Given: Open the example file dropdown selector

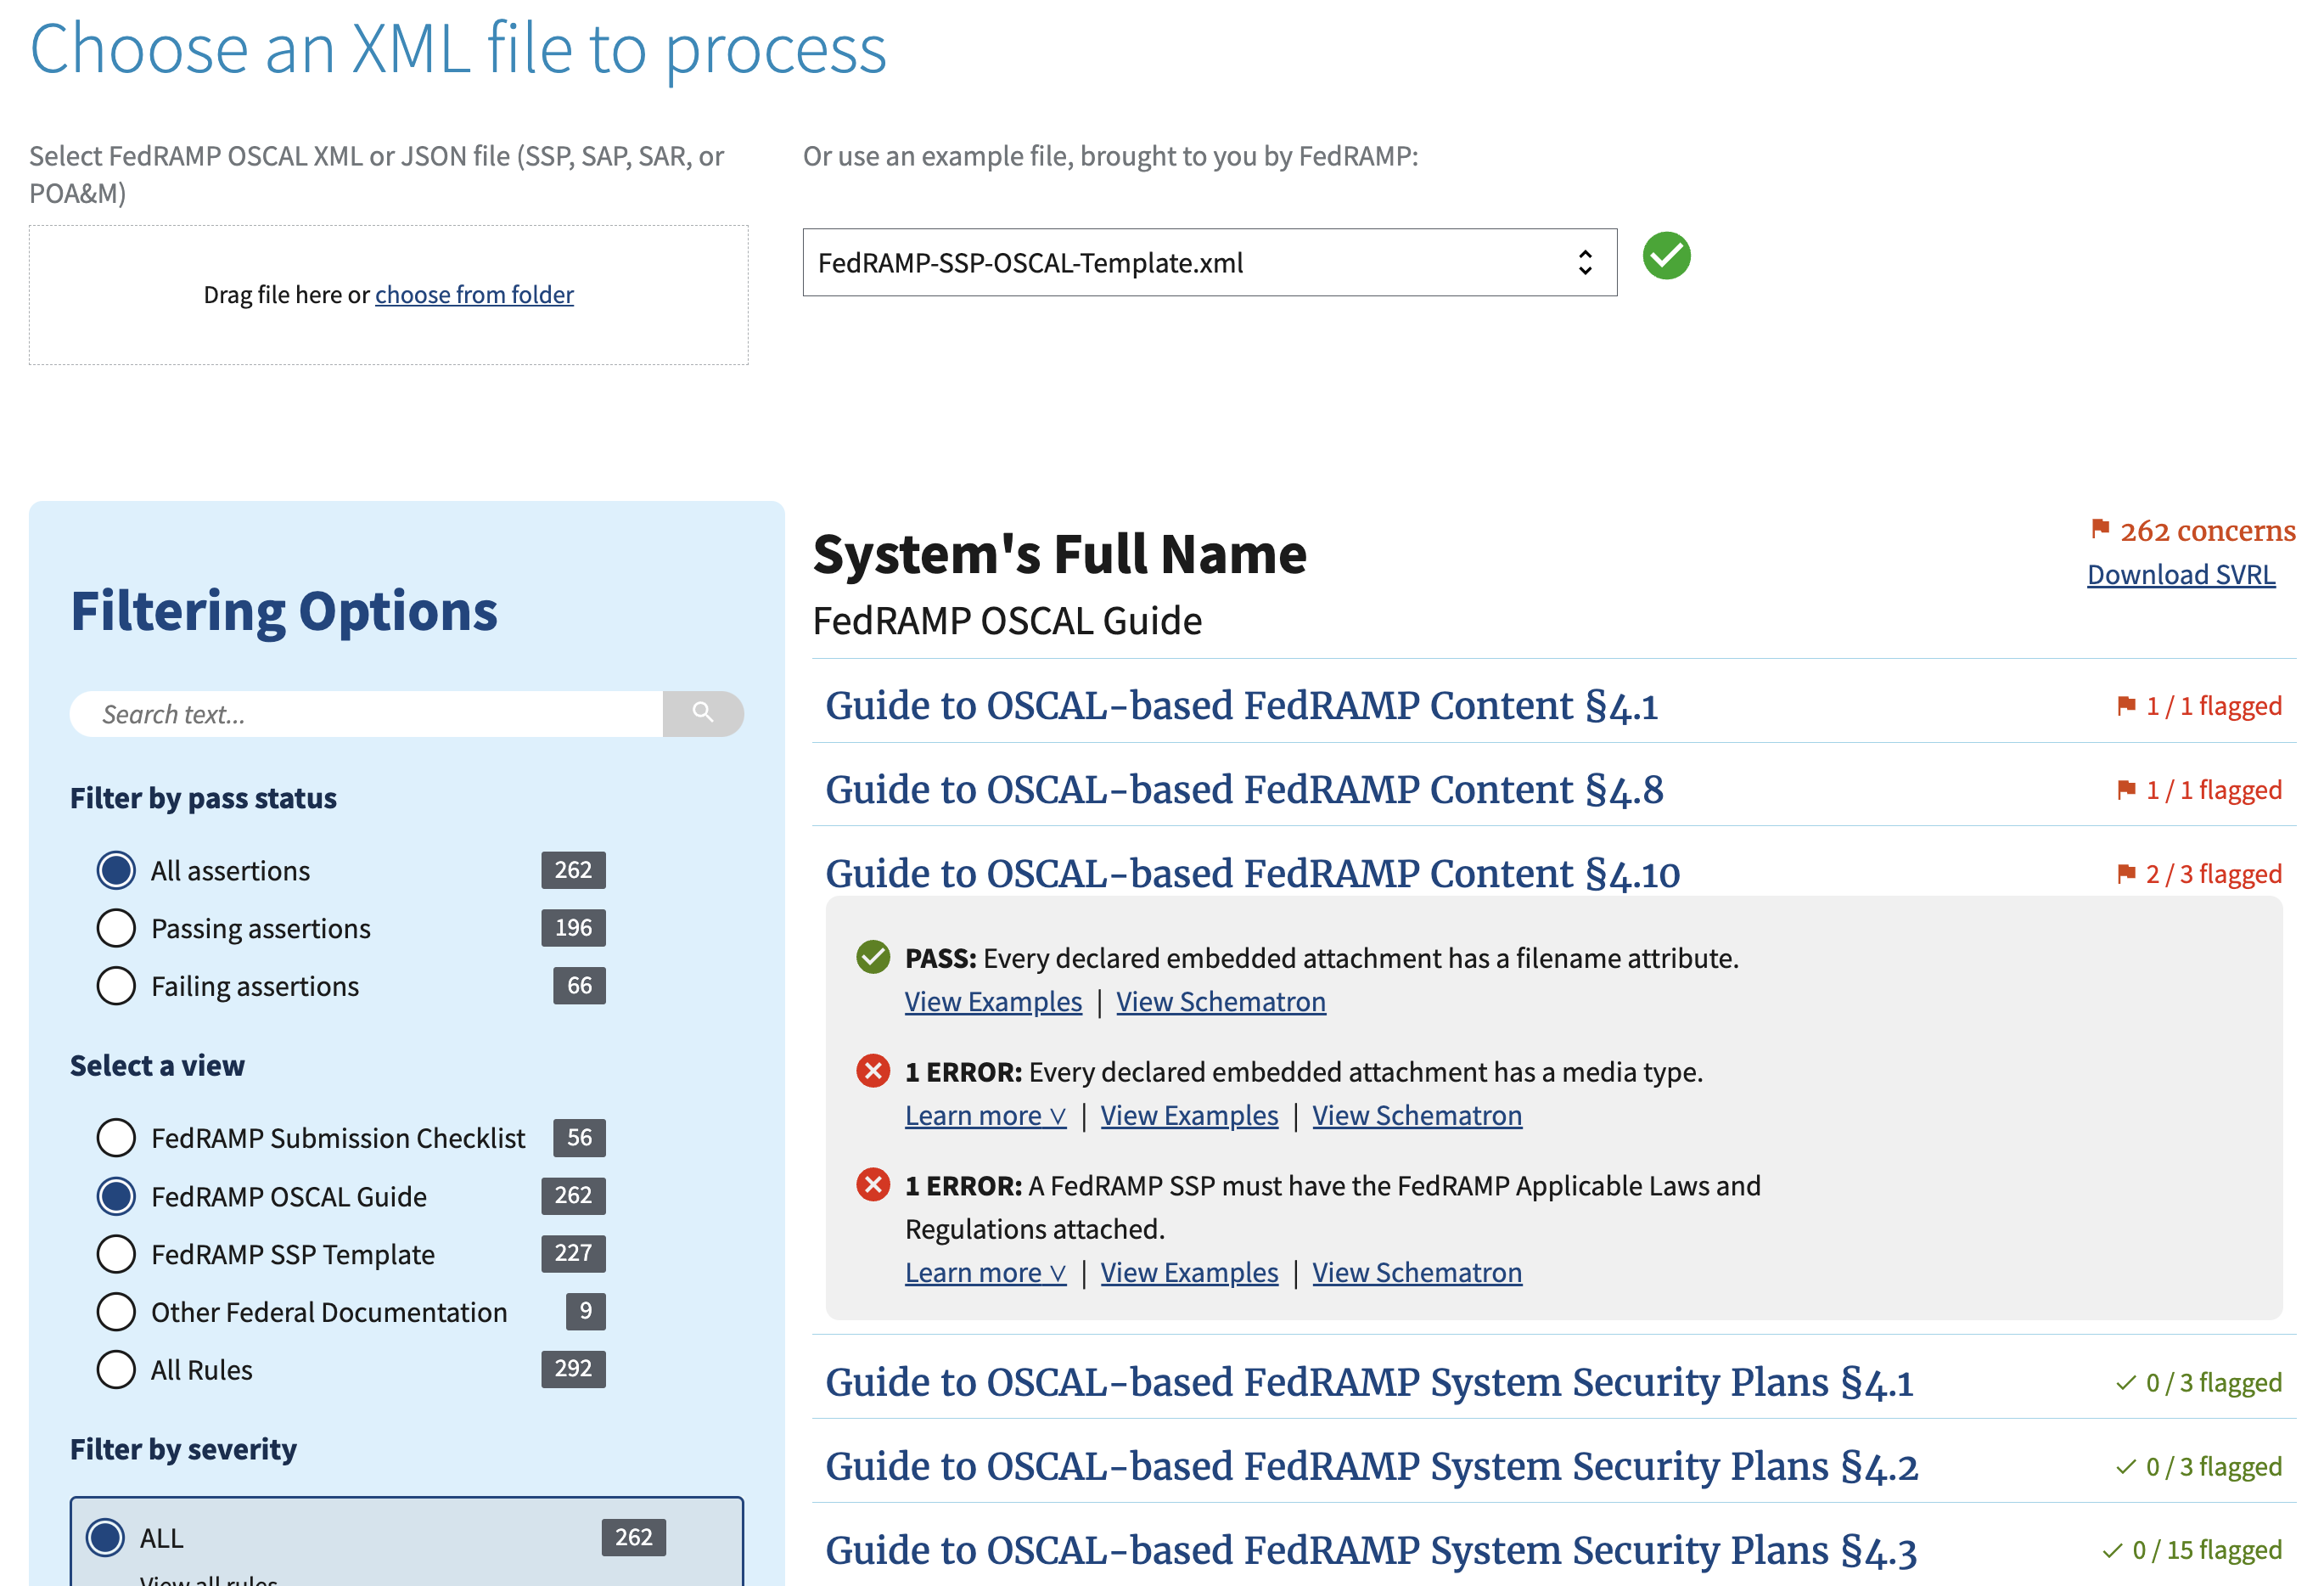Looking at the screenshot, I should [1209, 262].
